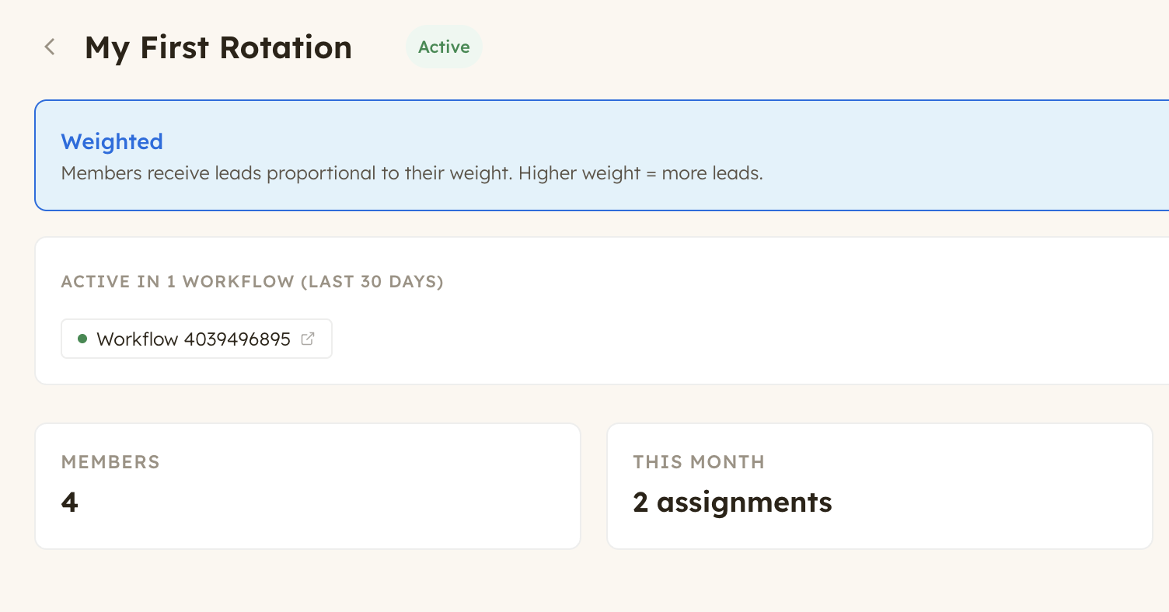The width and height of the screenshot is (1169, 612).
Task: Click the MEMBERS label
Action: [110, 462]
